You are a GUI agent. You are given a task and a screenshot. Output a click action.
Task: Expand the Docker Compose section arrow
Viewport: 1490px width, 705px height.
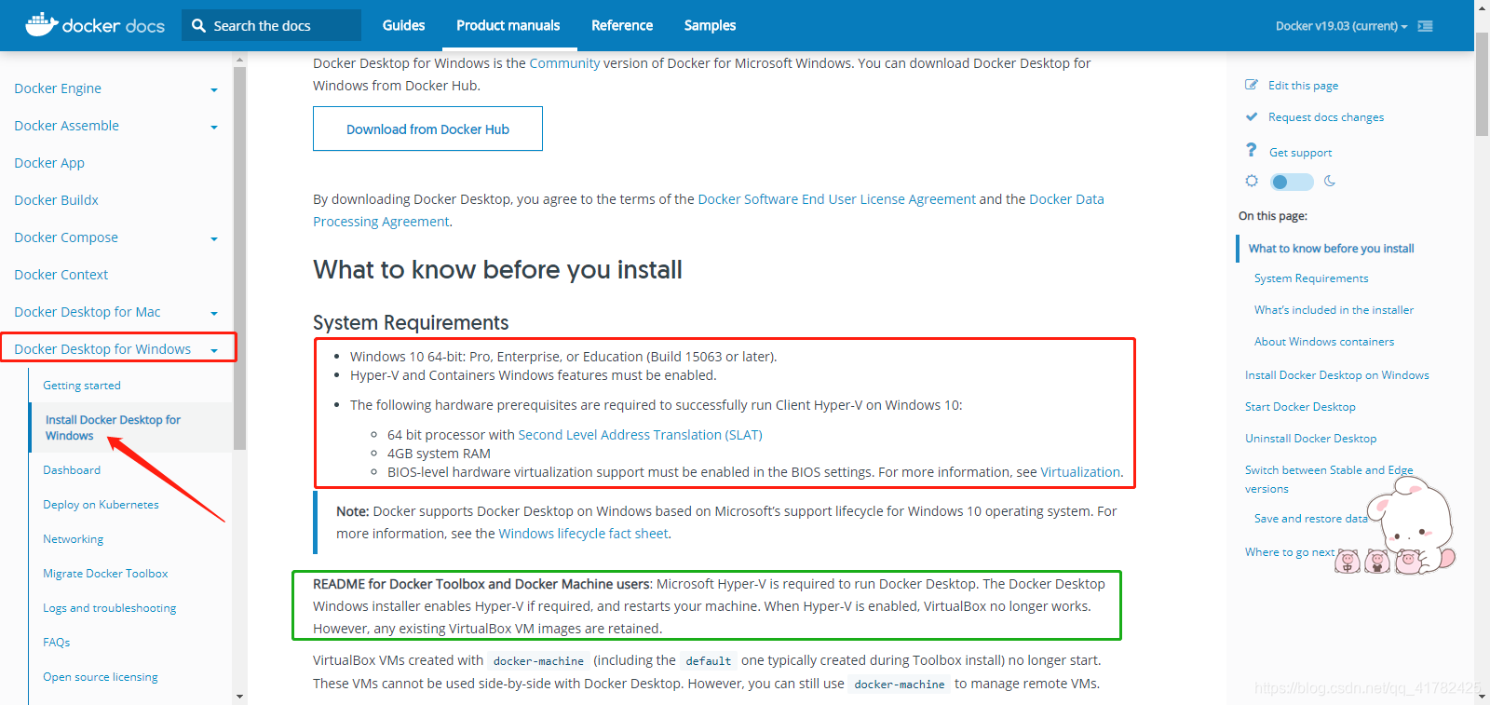tap(214, 239)
